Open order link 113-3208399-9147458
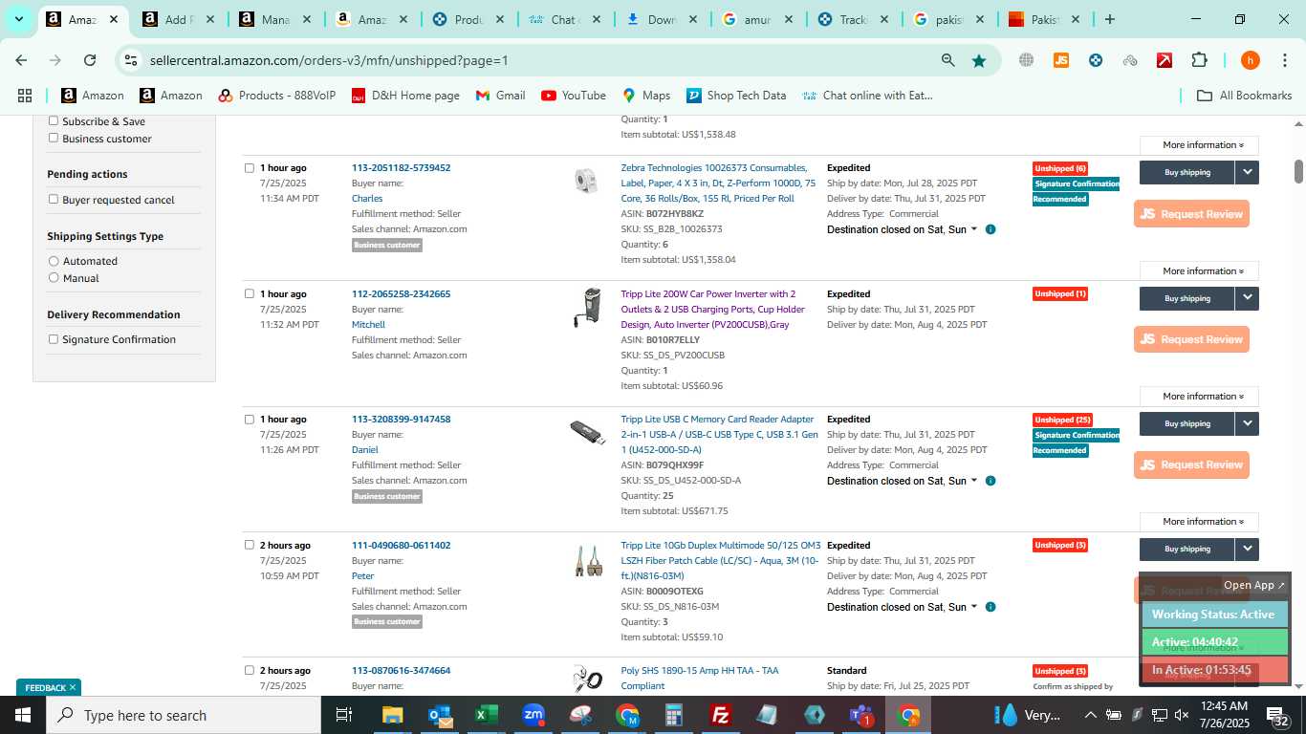Image resolution: width=1306 pixels, height=734 pixels. coord(401,419)
